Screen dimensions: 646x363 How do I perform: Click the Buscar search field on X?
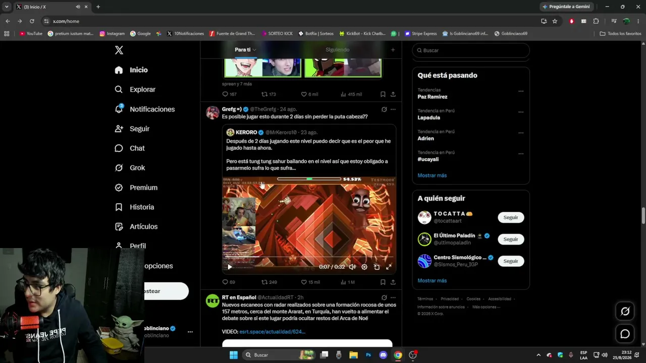click(x=471, y=50)
